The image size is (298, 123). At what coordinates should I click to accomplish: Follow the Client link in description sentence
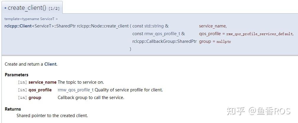(50, 64)
